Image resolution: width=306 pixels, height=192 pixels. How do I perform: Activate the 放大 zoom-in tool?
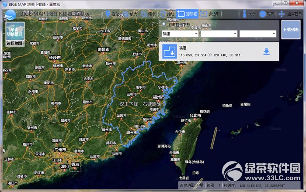coord(130,14)
